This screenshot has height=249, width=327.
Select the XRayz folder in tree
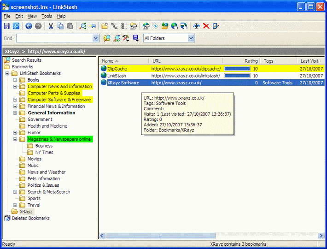[26, 212]
